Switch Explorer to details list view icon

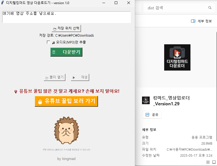tap(208, 162)
